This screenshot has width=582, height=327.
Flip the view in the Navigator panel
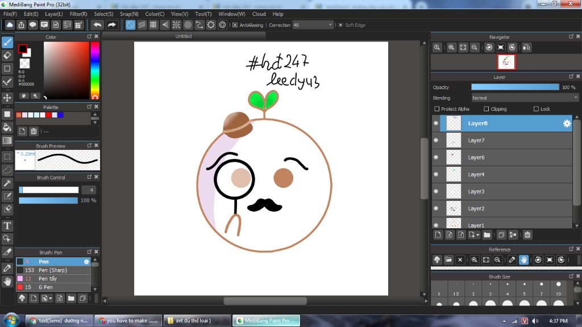coord(526,48)
